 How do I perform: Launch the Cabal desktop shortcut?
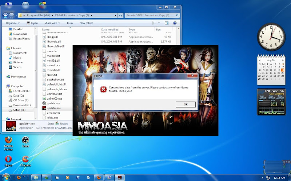coord(25,141)
